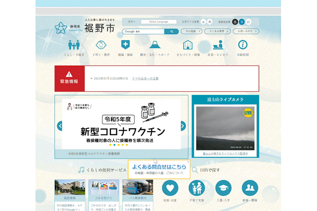Select the まちづくり・建築 building icon

(x=188, y=45)
